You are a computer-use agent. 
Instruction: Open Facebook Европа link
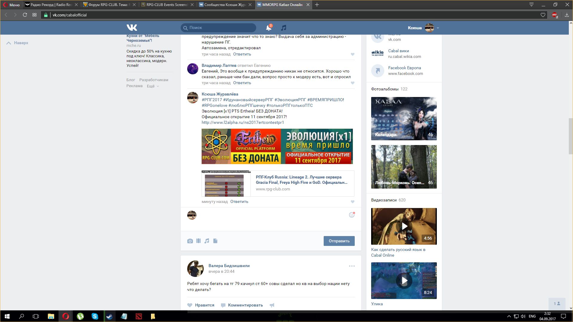pyautogui.click(x=405, y=68)
